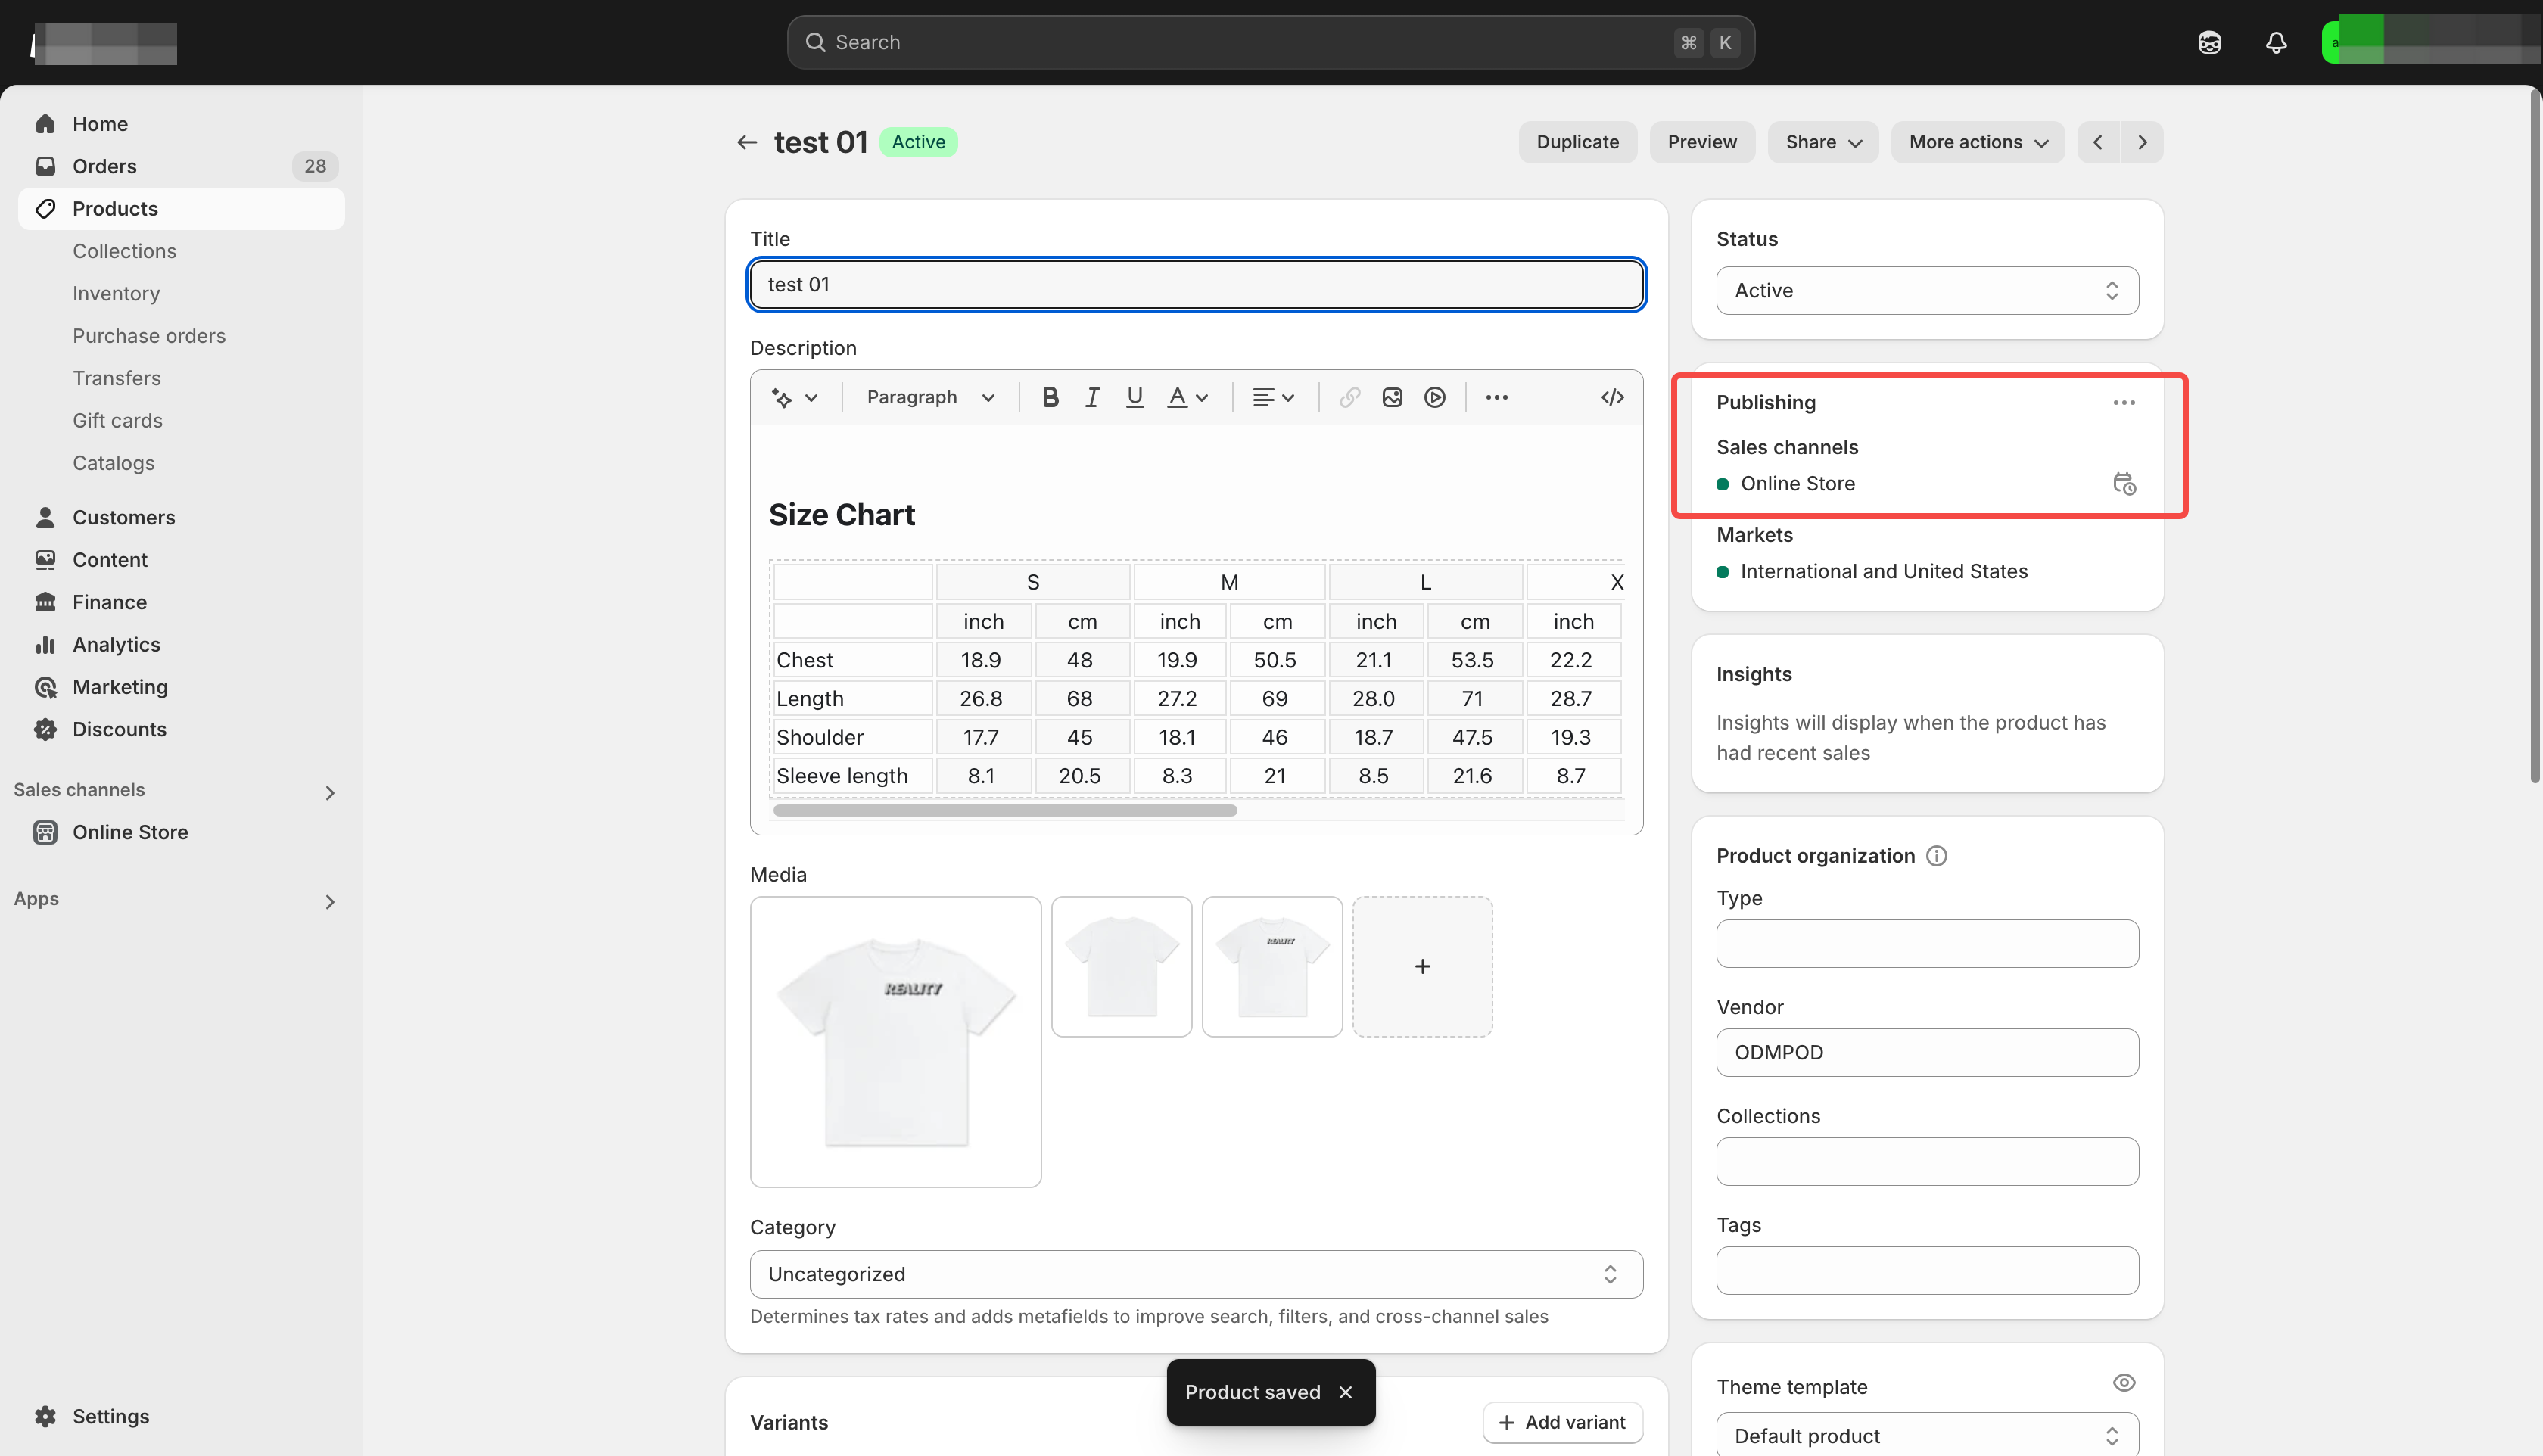This screenshot has height=1456, width=2543.
Task: Open notifications bell
Action: 2276,42
